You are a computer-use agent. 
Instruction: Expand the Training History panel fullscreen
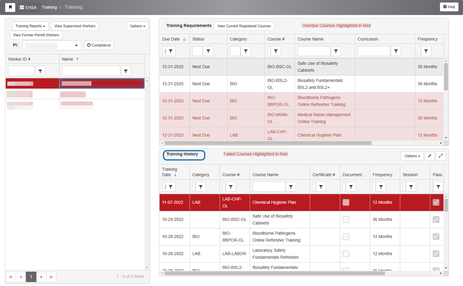coord(441,156)
